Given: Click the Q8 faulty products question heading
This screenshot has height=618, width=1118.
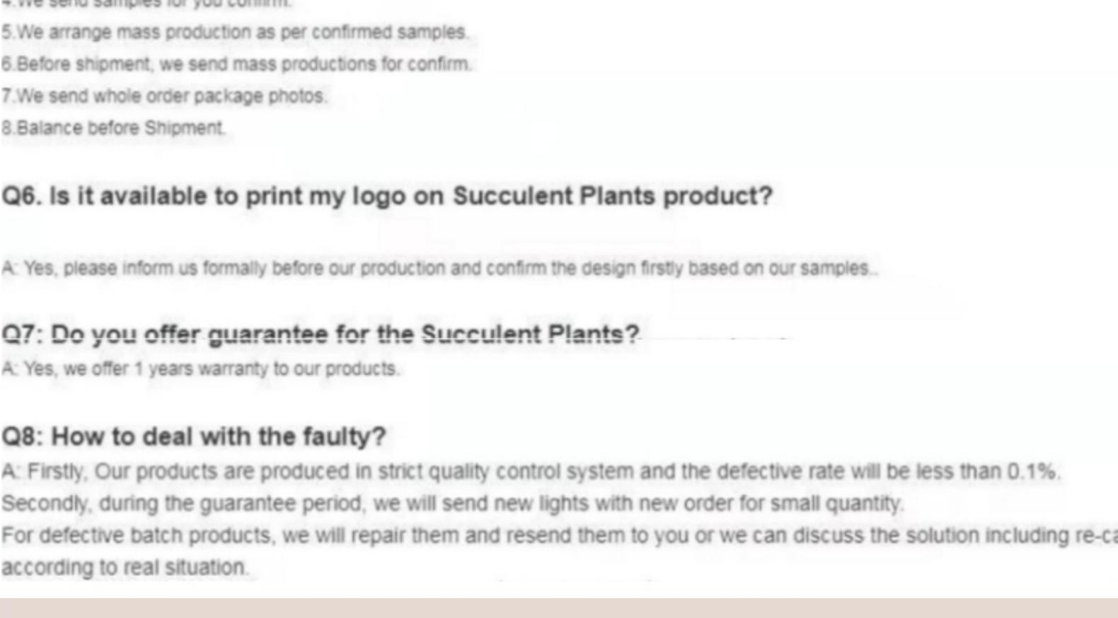Looking at the screenshot, I should [193, 436].
